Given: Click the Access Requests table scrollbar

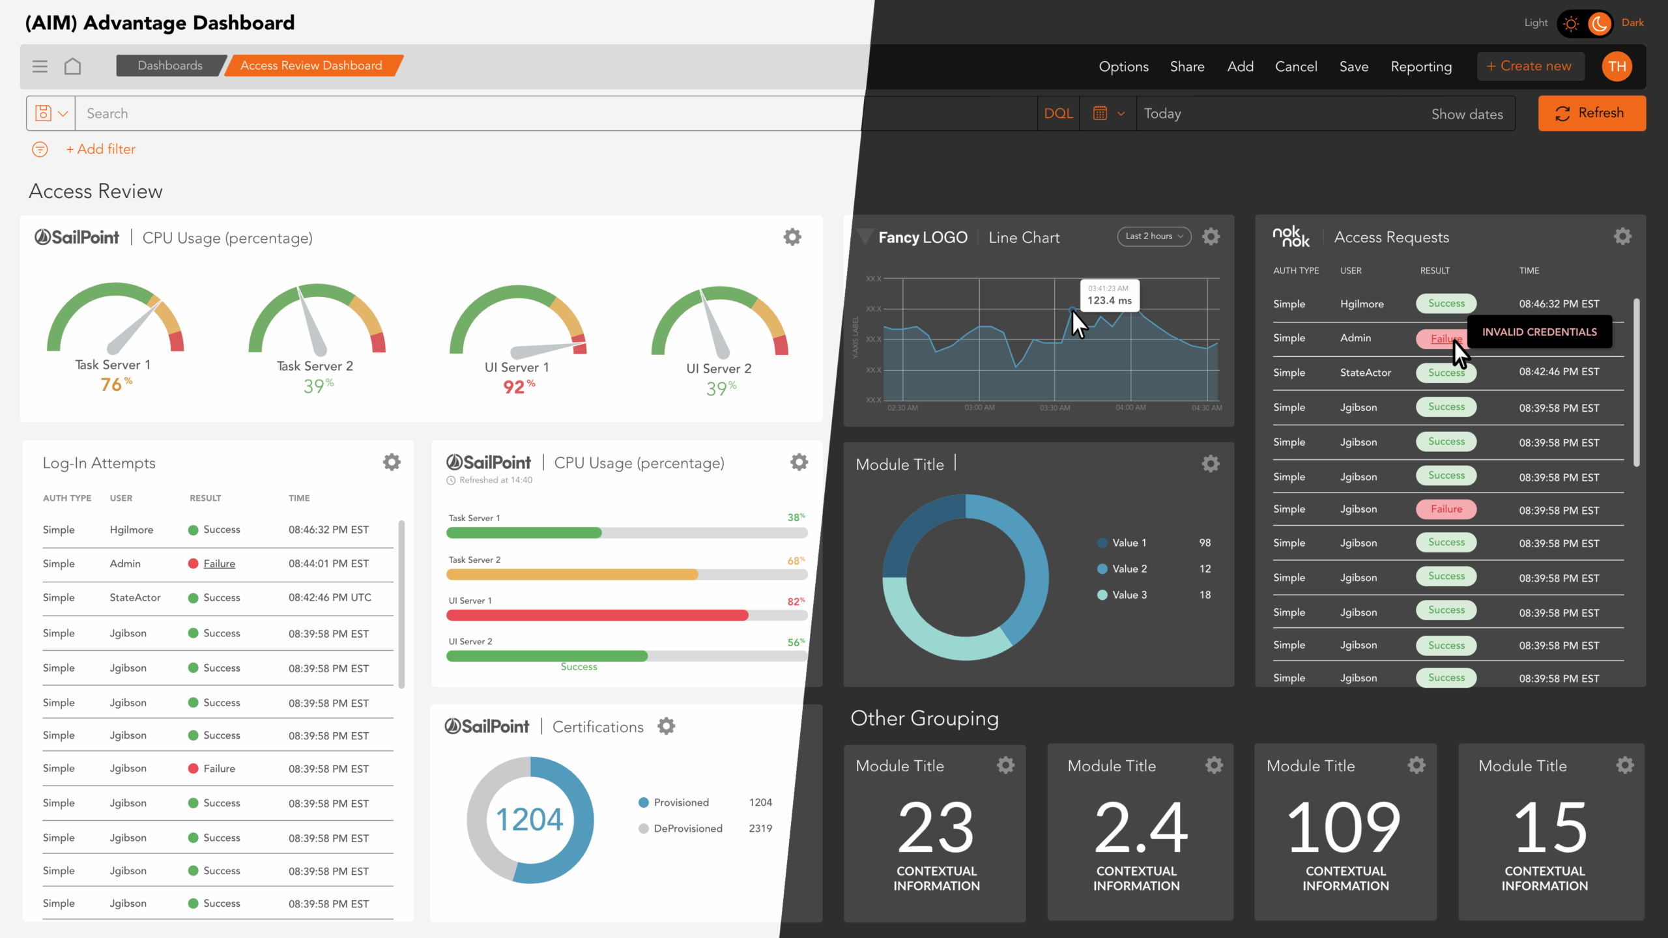Looking at the screenshot, I should click(x=1636, y=382).
